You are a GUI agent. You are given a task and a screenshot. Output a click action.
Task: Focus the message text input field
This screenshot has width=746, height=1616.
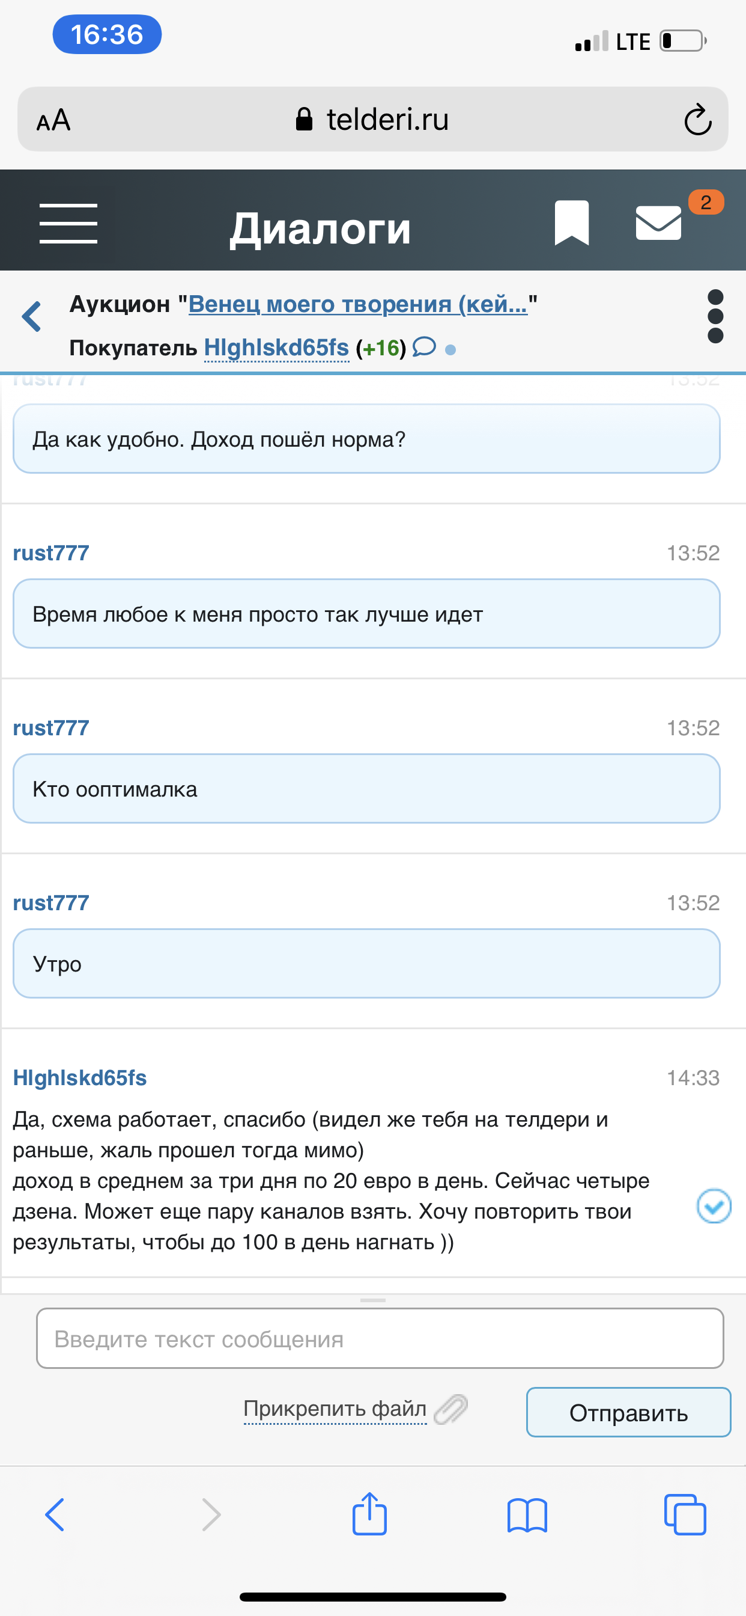coord(380,1339)
